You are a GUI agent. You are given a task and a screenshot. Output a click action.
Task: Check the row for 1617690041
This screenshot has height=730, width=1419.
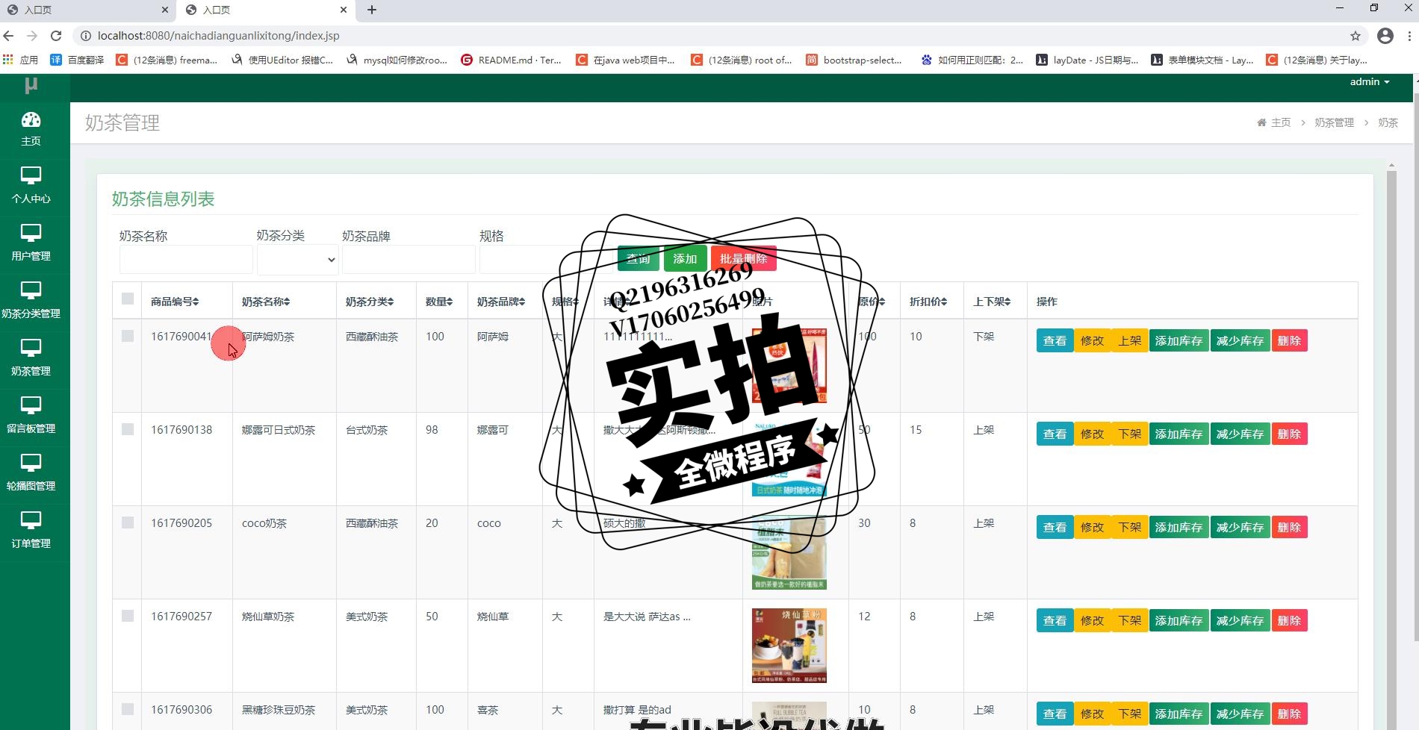128,336
